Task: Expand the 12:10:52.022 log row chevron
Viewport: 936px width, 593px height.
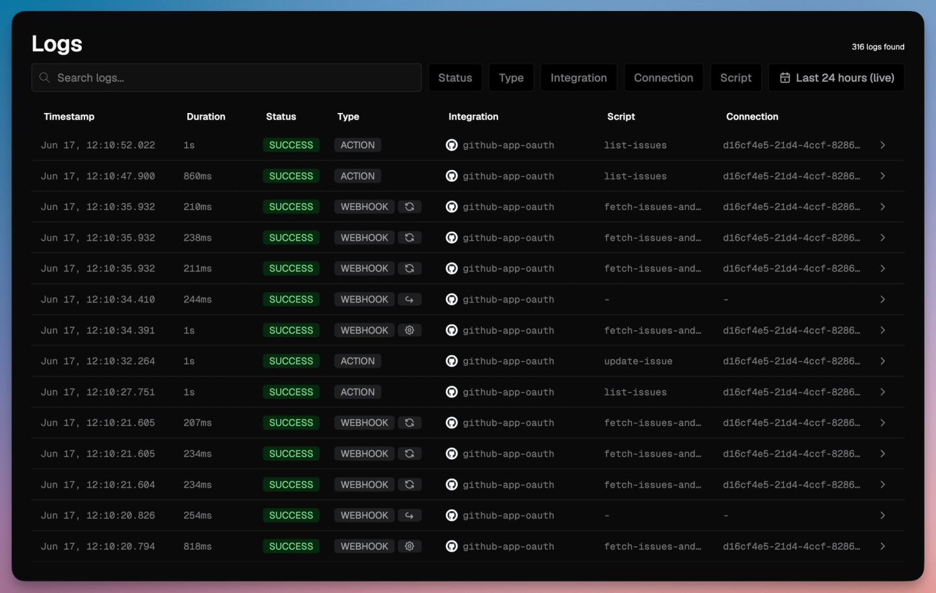Action: click(883, 145)
